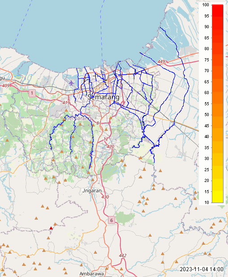Click legend value 65
This screenshot has width=228, height=277.
[207, 82]
